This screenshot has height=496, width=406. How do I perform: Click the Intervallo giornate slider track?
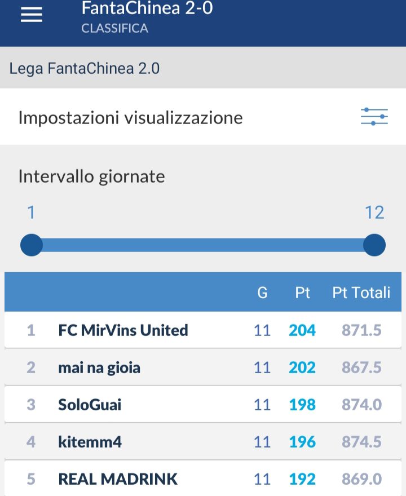203,245
